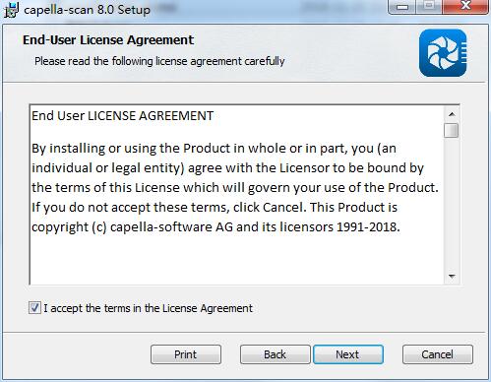Viewport: 491px width, 382px height.
Task: Close the Setup window using the X
Action: (x=465, y=7)
